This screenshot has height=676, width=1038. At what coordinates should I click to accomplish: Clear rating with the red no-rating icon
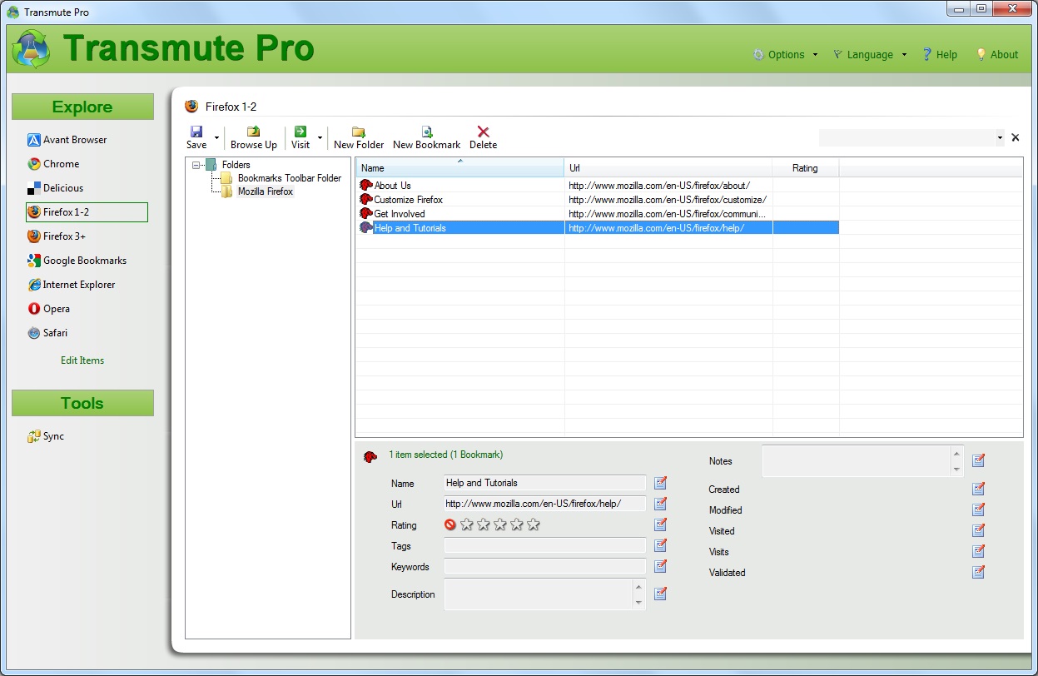[x=450, y=524]
